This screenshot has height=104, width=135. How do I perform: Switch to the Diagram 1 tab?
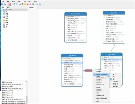point(32,7)
